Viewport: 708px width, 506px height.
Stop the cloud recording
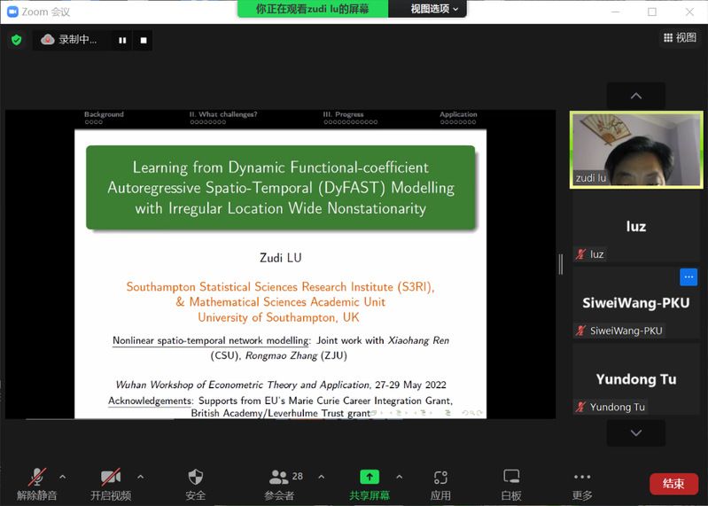pos(144,40)
